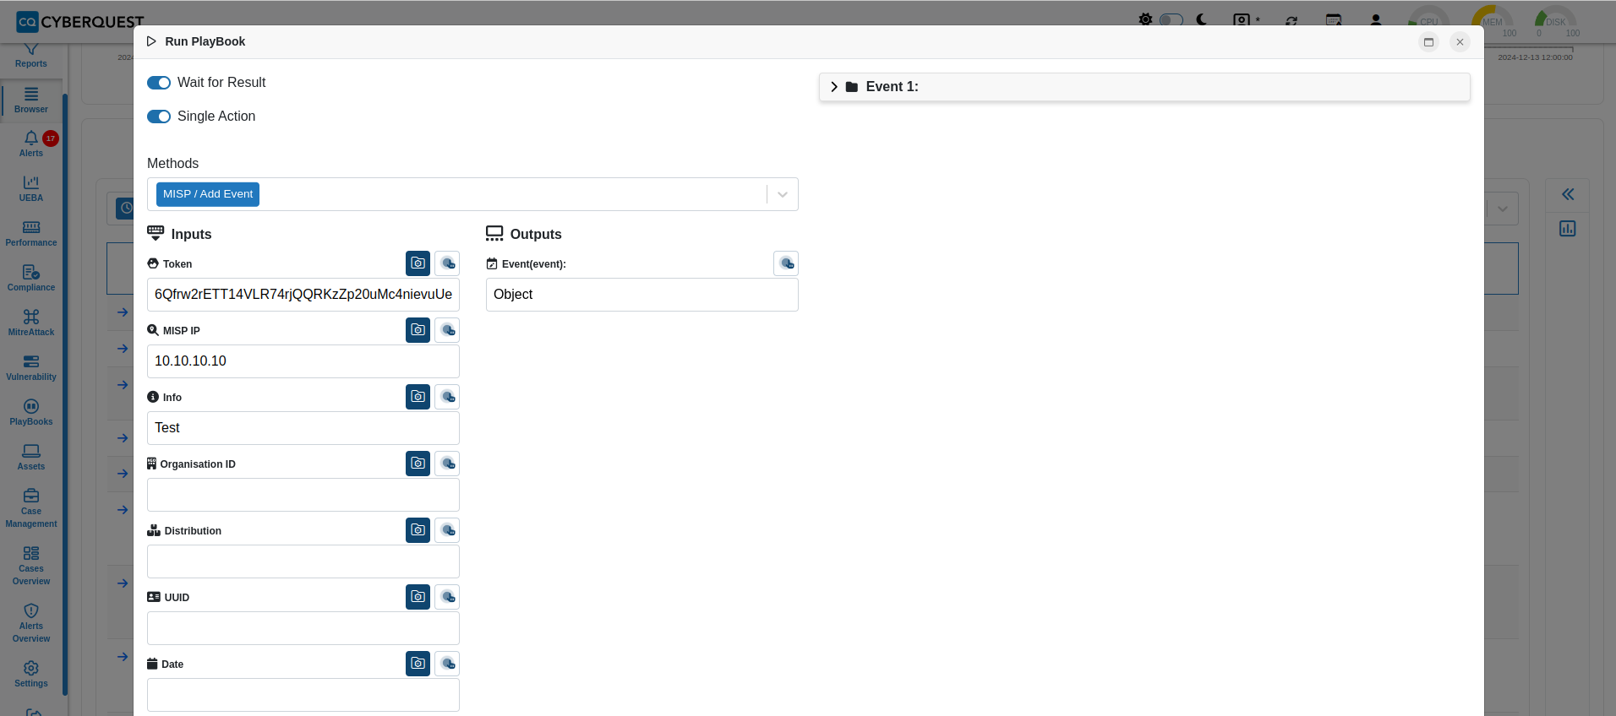Toggle the Single Action switch

click(159, 117)
